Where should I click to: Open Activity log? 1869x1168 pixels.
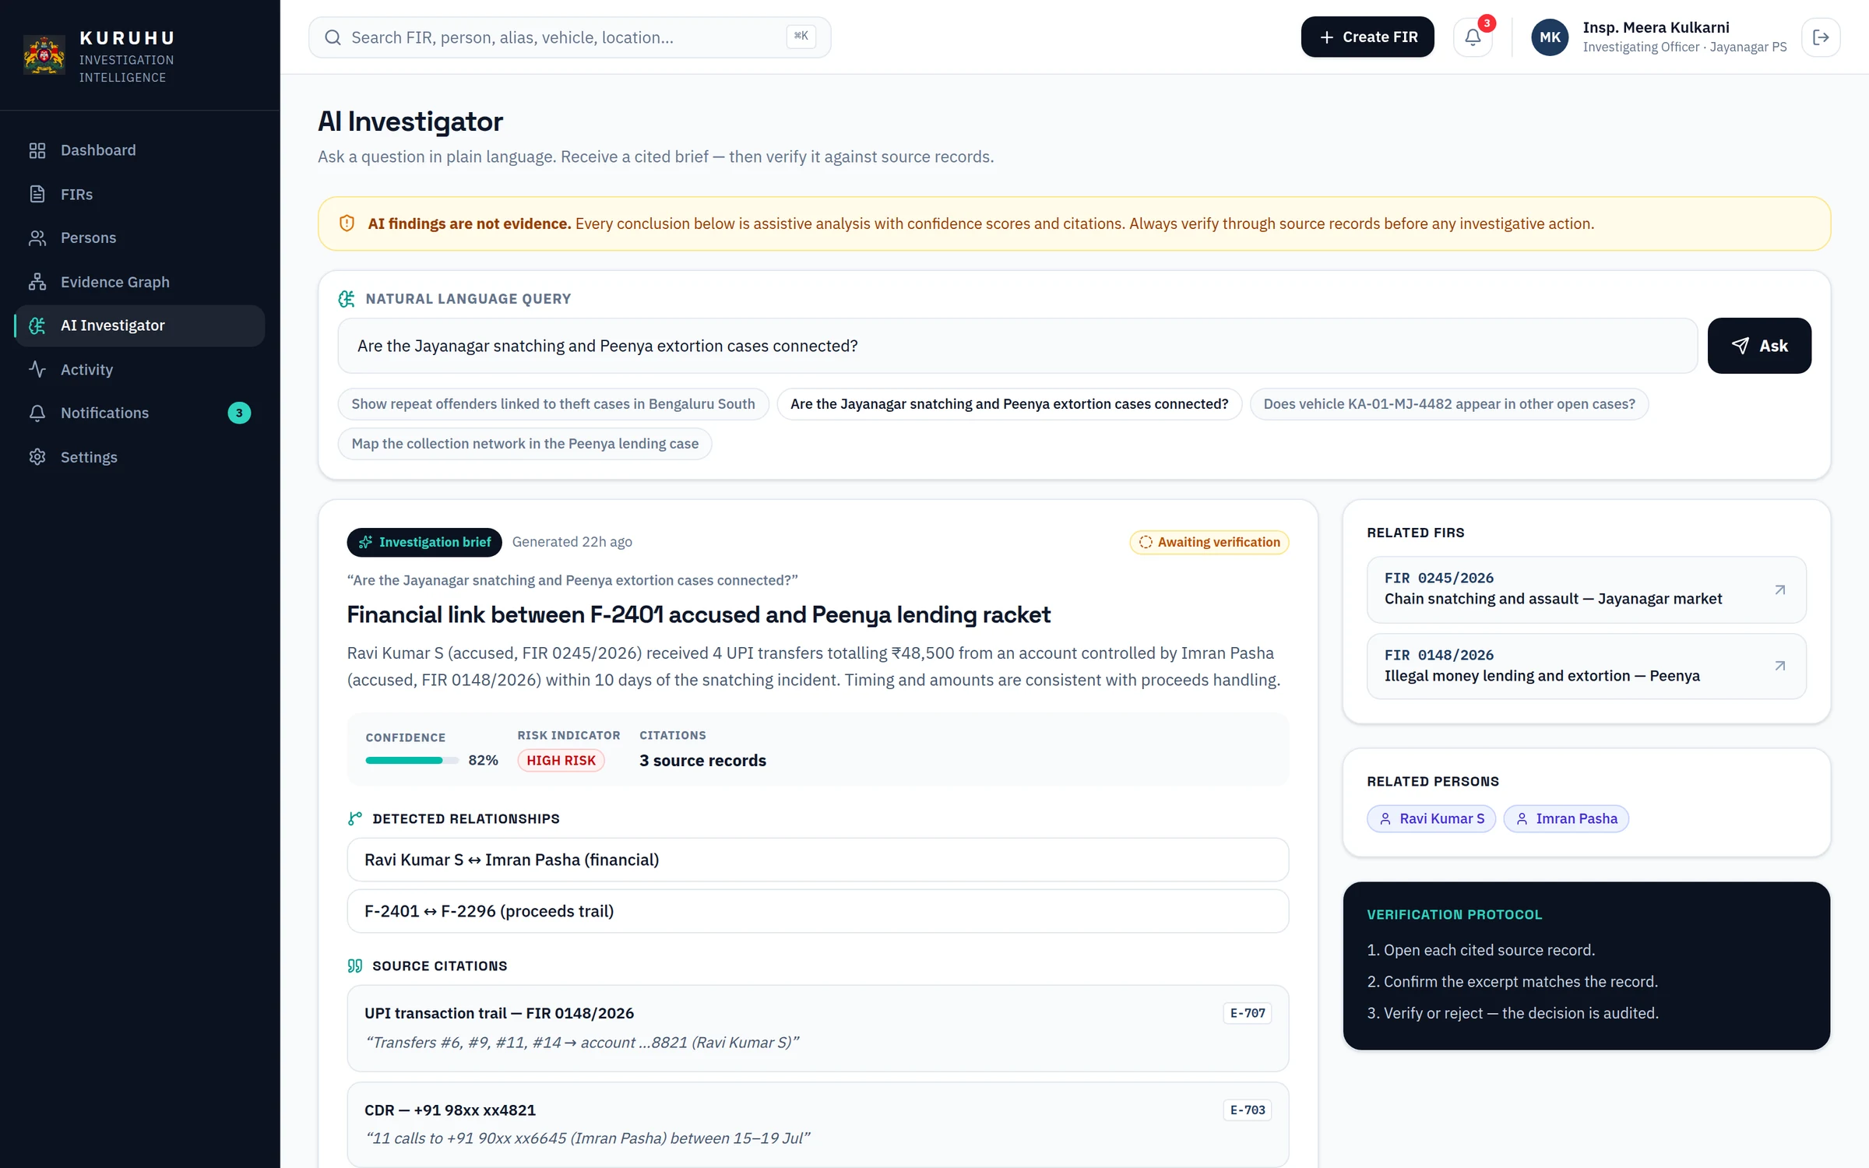pyautogui.click(x=139, y=369)
